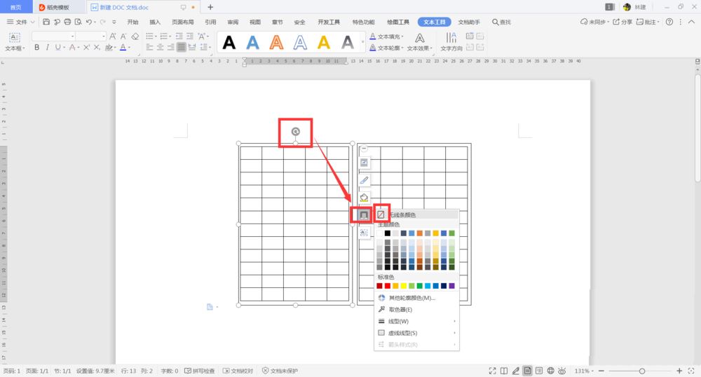Clear formatting with the eraser icon

(135, 36)
